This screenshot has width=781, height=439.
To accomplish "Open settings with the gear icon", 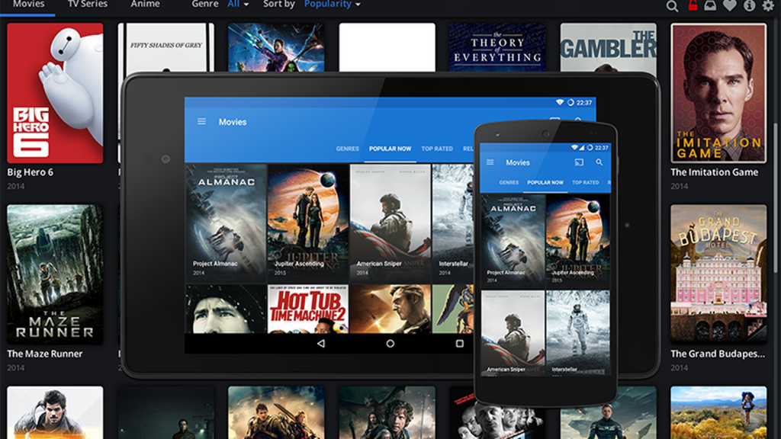I will click(769, 5).
